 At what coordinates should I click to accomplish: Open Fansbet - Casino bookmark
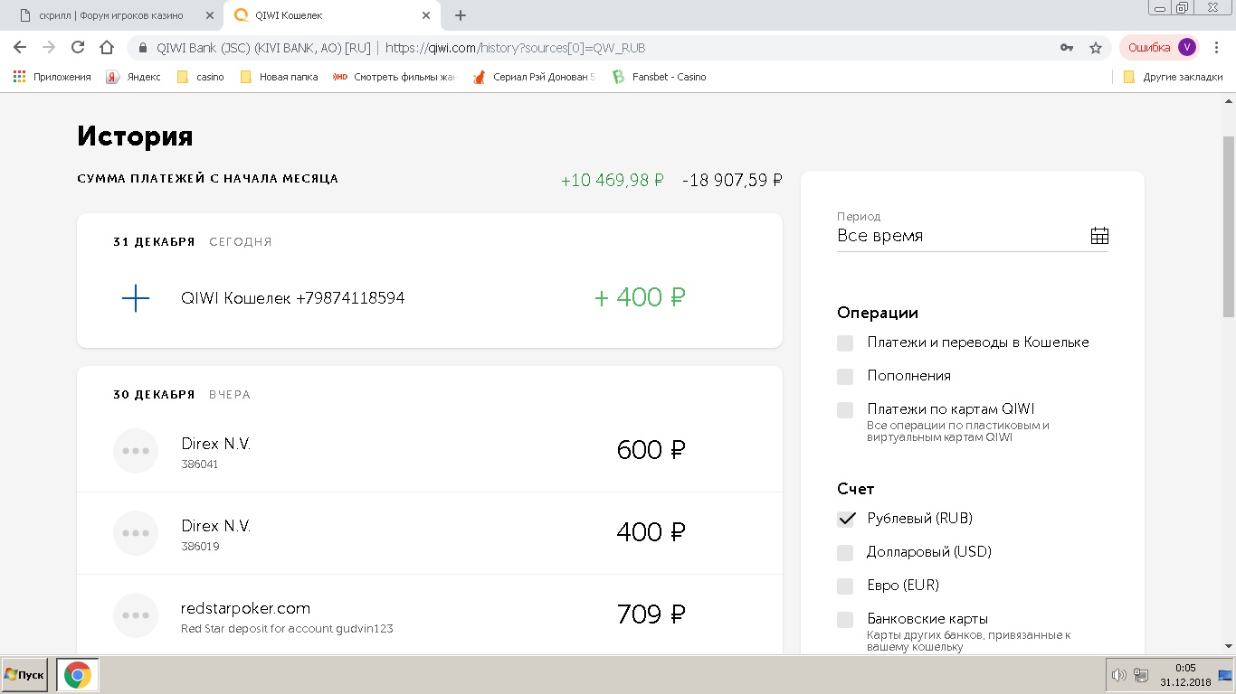(x=660, y=77)
